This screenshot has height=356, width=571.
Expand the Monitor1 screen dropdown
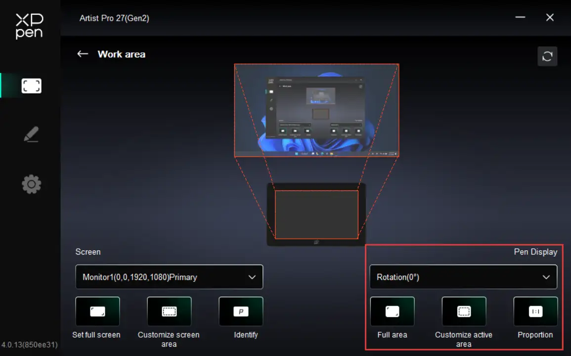point(169,277)
